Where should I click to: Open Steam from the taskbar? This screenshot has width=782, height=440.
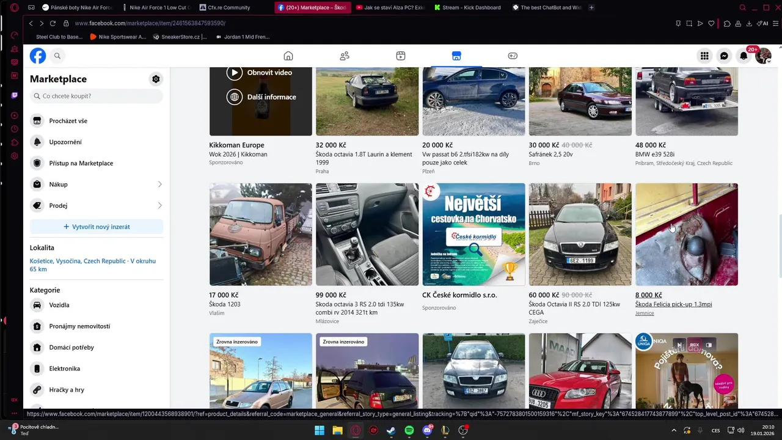tap(391, 430)
